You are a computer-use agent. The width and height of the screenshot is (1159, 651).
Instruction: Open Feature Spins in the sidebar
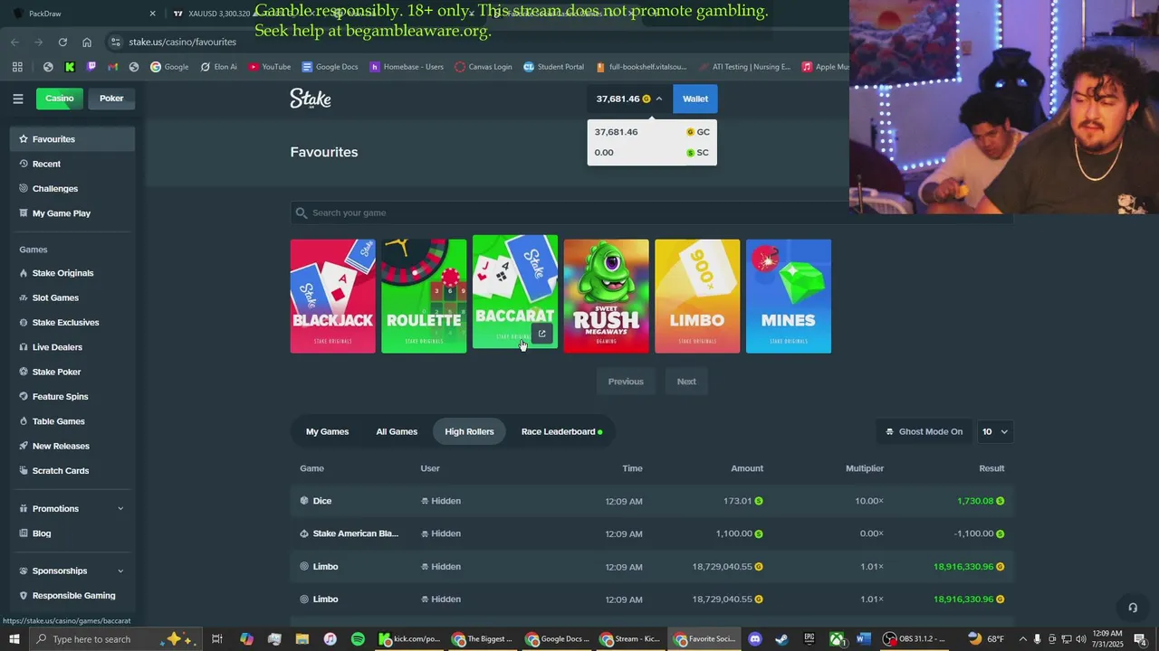coord(72,396)
